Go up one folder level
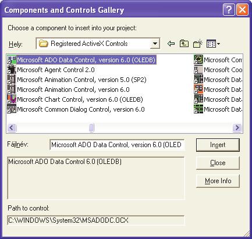The image size is (252, 239). point(184,44)
